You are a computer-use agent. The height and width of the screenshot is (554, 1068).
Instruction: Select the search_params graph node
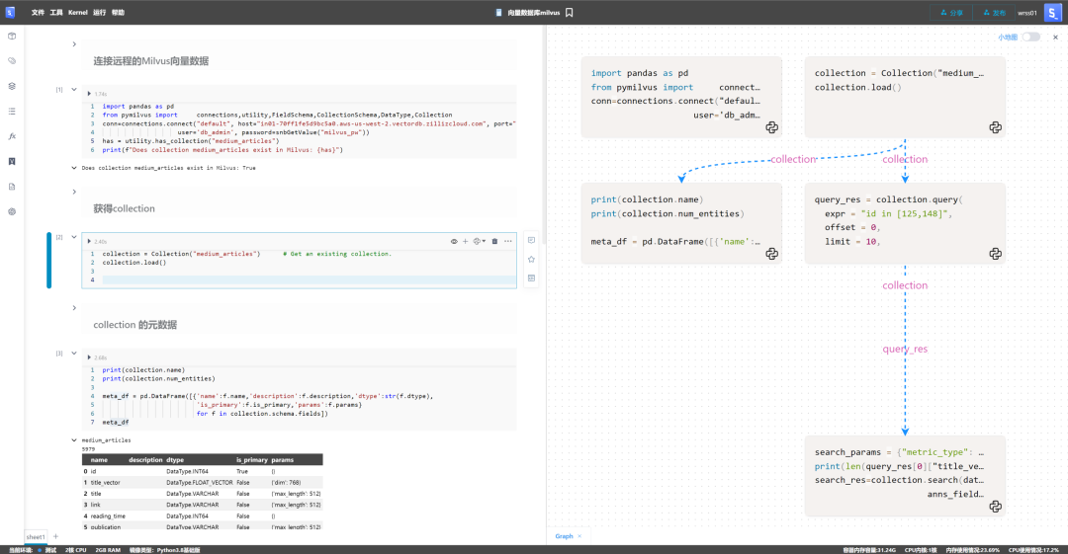905,476
